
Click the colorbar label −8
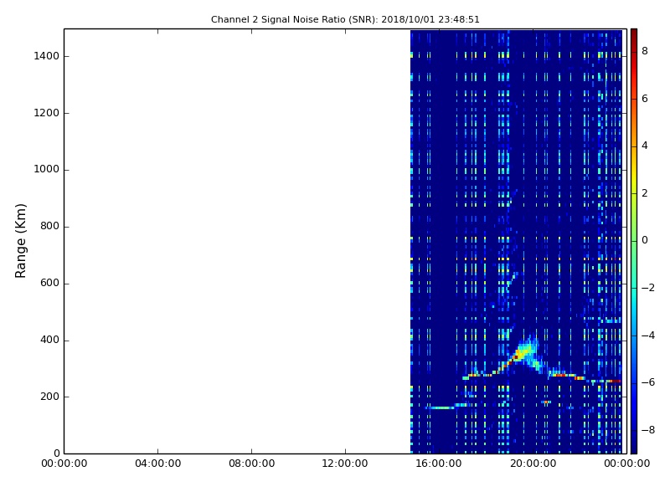(x=648, y=430)
